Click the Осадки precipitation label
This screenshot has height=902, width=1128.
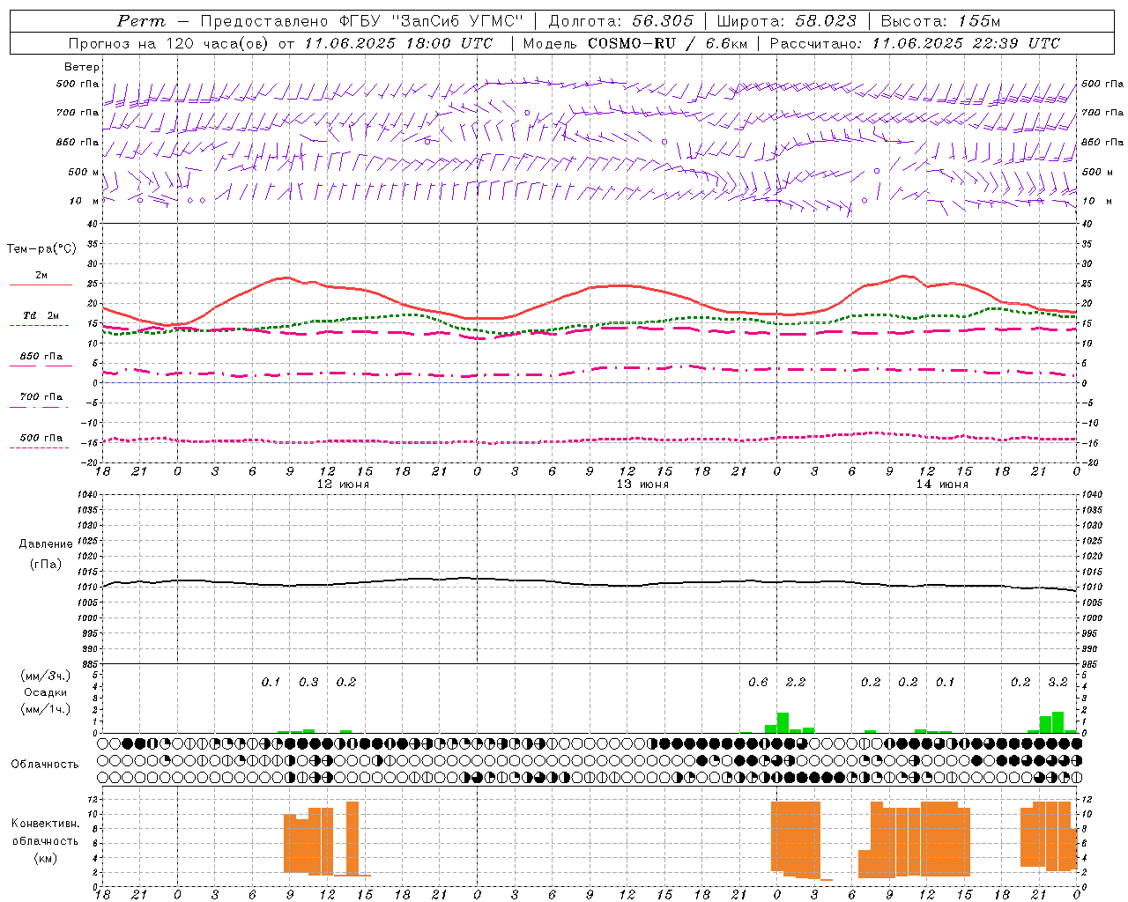pos(46,692)
